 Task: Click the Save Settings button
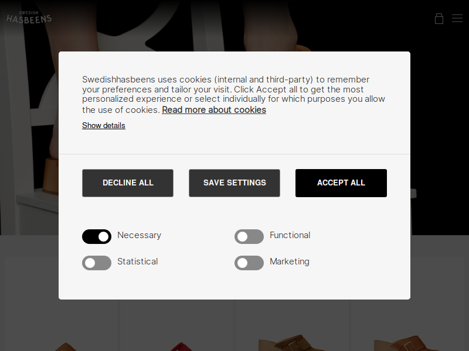[x=235, y=183]
